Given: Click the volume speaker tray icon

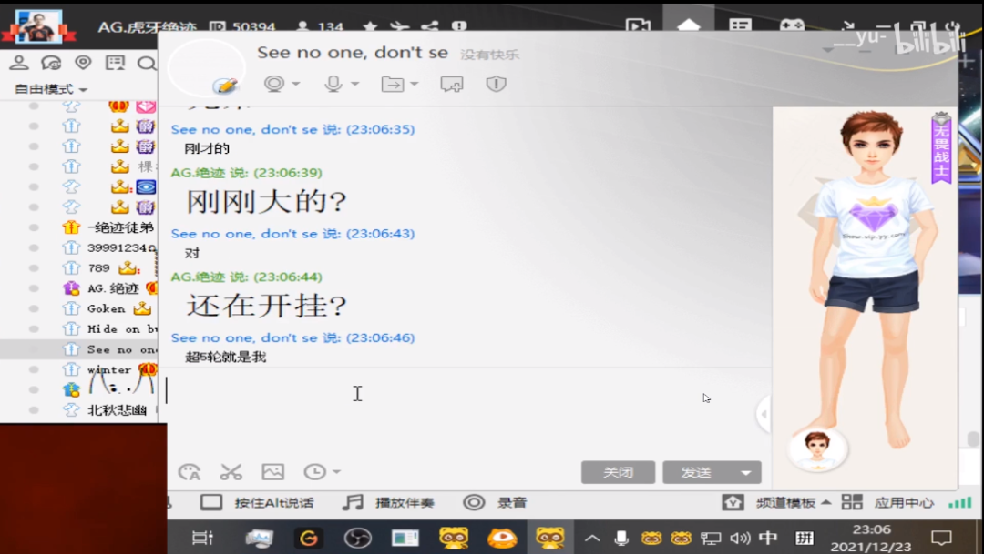Looking at the screenshot, I should pos(740,538).
